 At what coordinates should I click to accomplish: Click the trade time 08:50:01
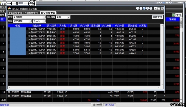point(119,53)
